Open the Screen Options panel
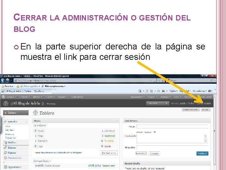The image size is (226, 170). coord(191,110)
